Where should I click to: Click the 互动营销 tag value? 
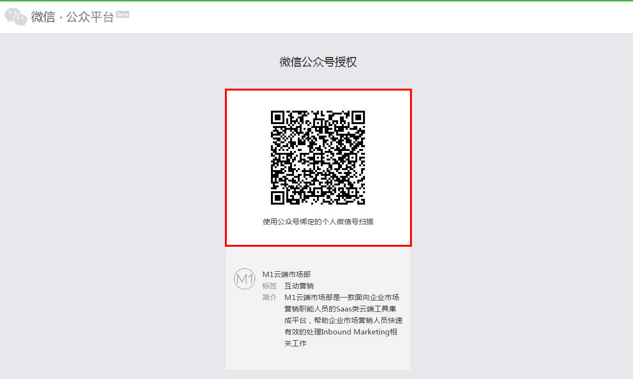tap(299, 286)
